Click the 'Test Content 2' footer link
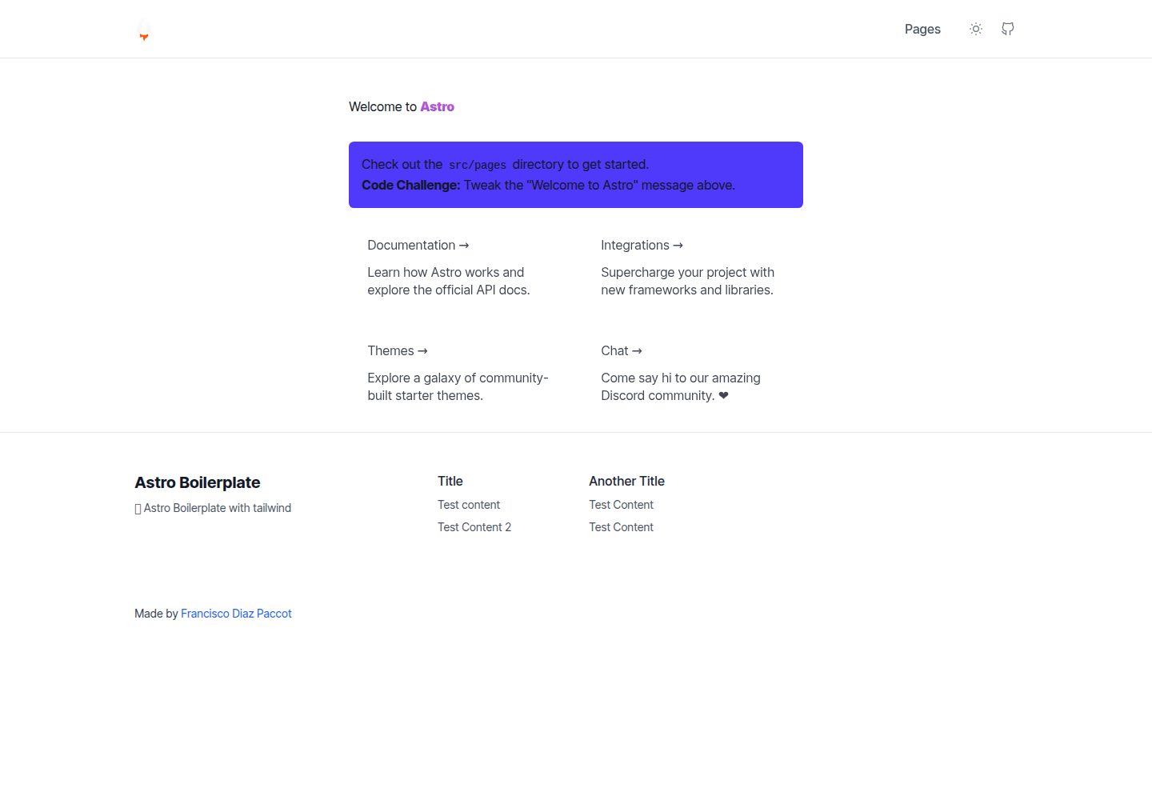 (x=474, y=527)
